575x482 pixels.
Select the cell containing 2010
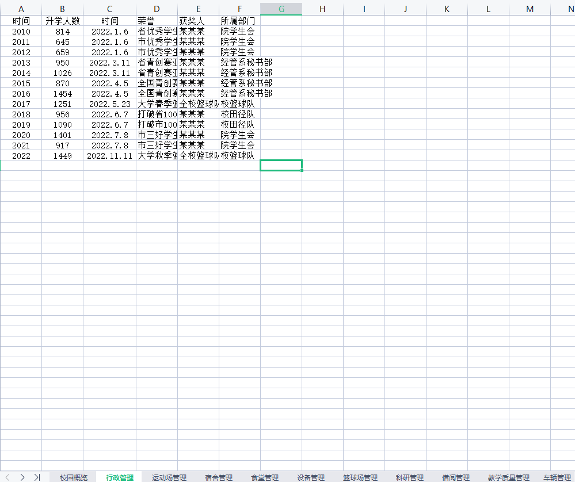point(21,32)
